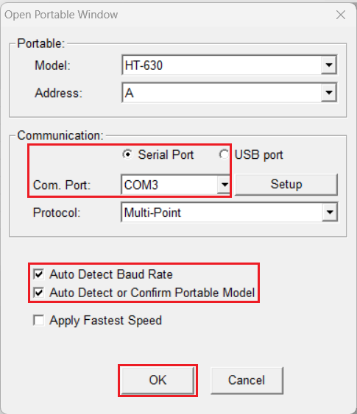Enable the Apply Fastest Speed checkbox

(x=38, y=321)
